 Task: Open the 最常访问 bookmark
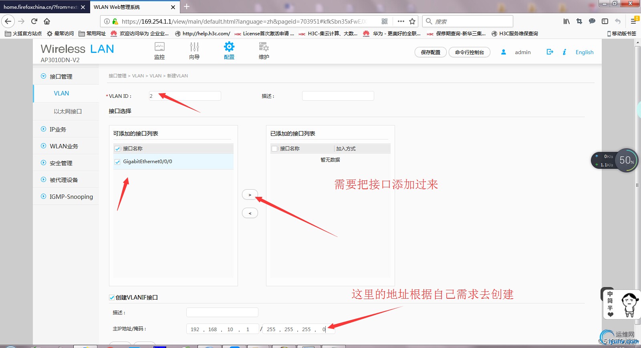point(60,34)
